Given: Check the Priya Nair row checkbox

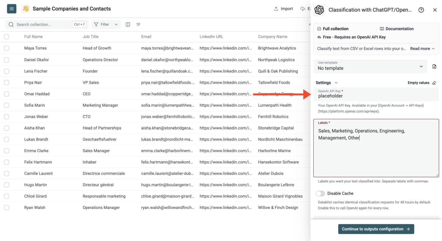Looking at the screenshot, I should tap(7, 83).
